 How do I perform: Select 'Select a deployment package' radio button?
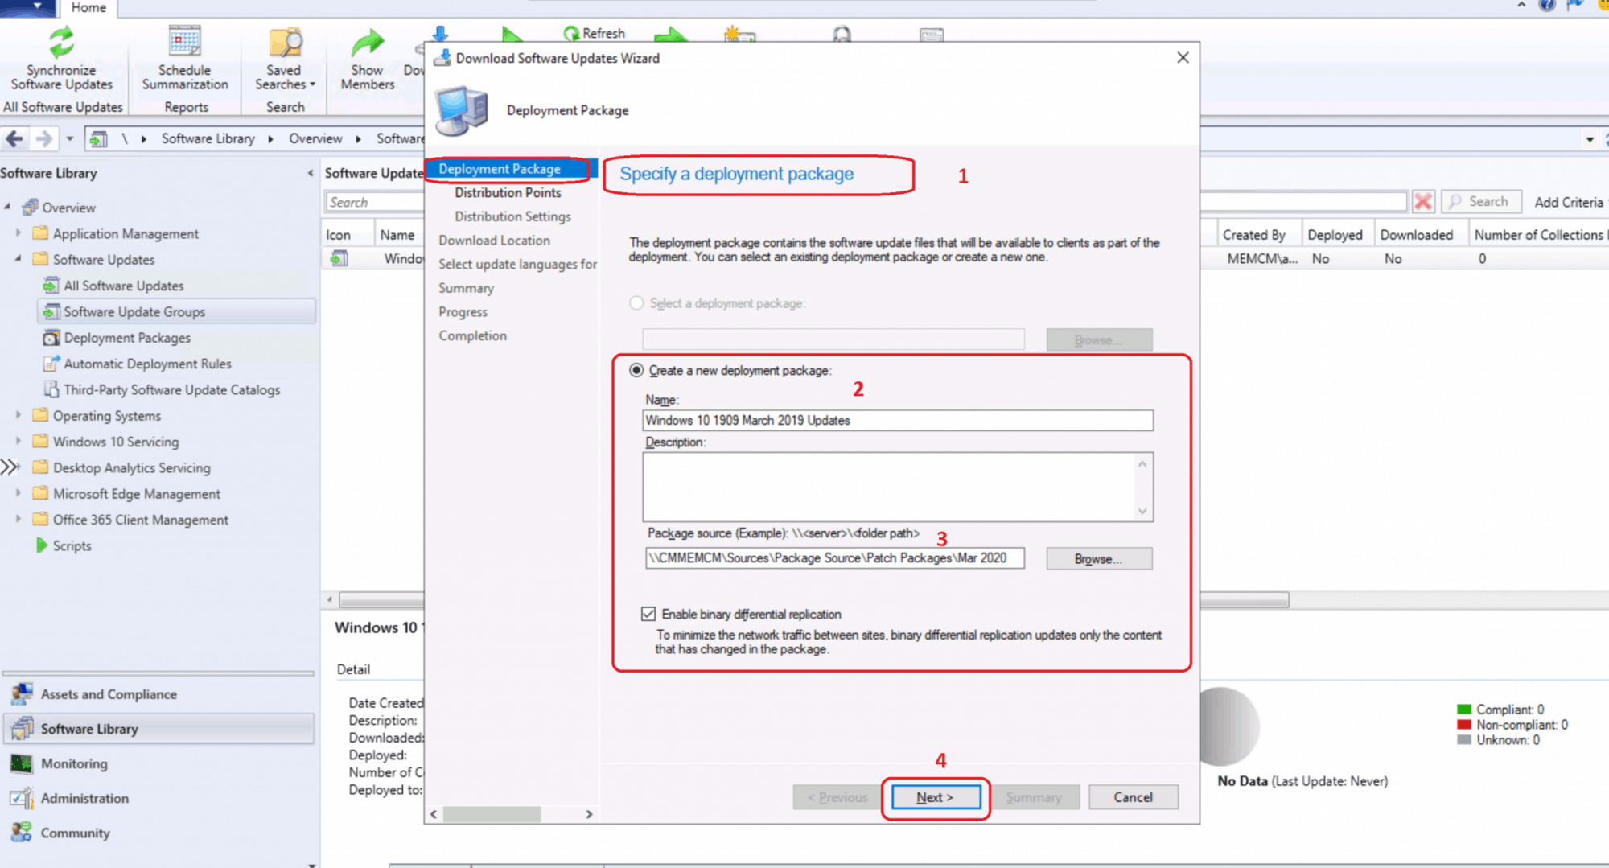pos(636,303)
